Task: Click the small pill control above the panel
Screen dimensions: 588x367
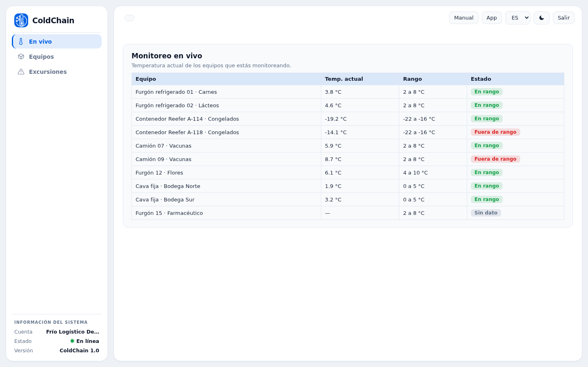Action: pos(129,18)
